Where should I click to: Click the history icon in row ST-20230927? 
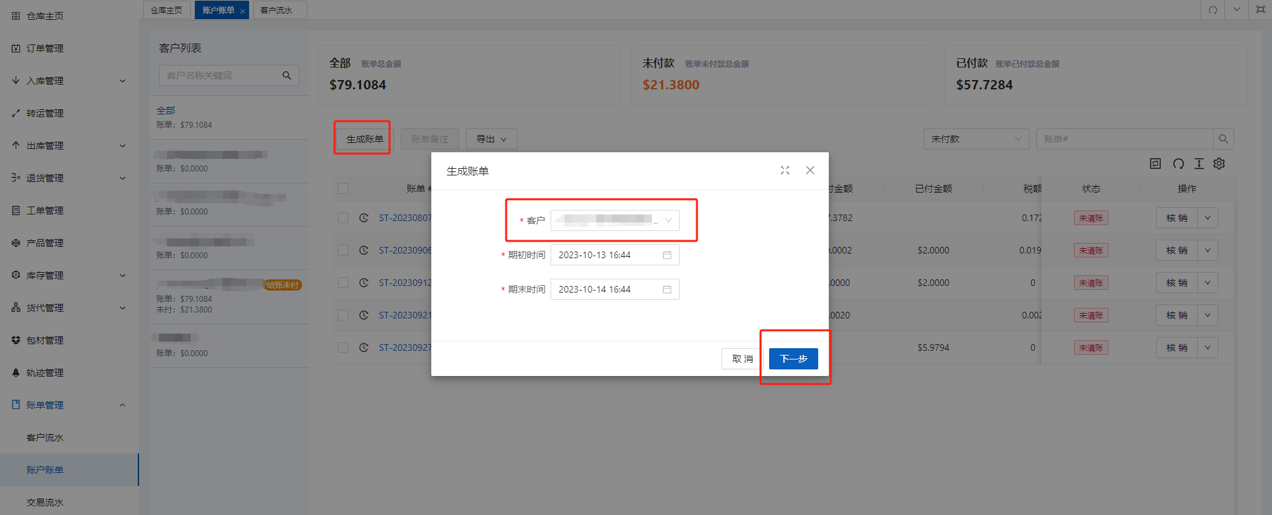364,348
